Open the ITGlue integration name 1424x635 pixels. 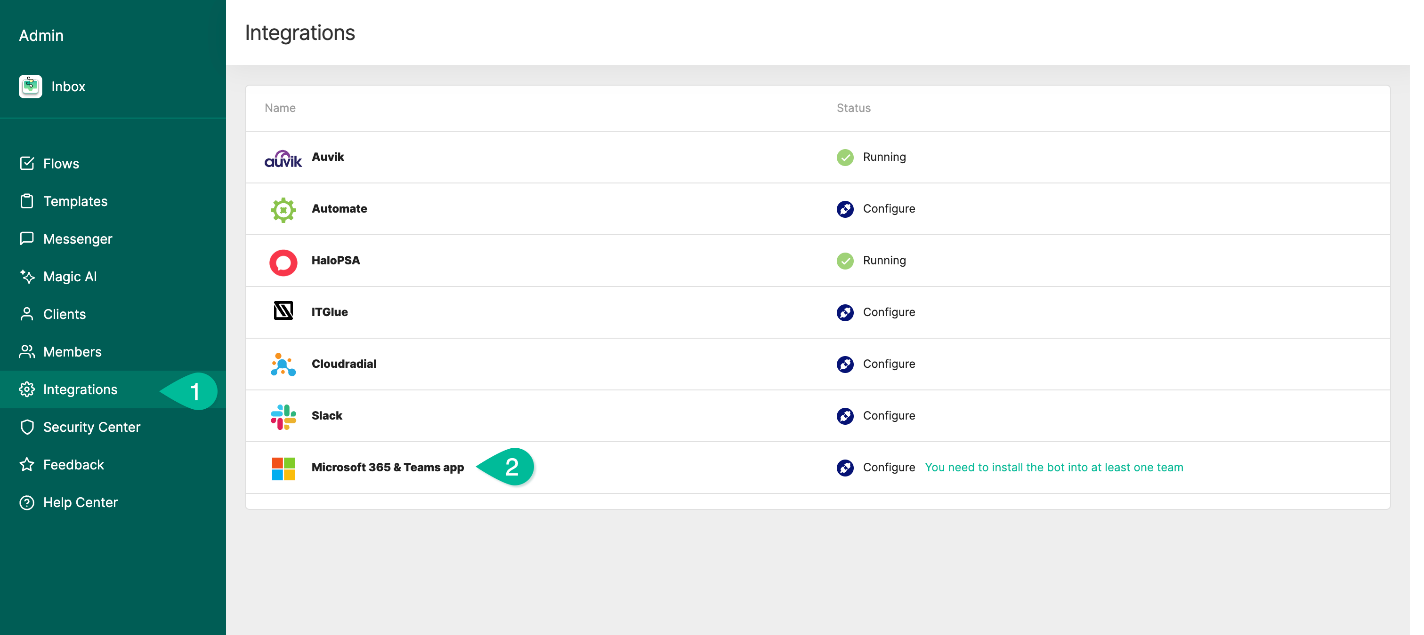330,312
